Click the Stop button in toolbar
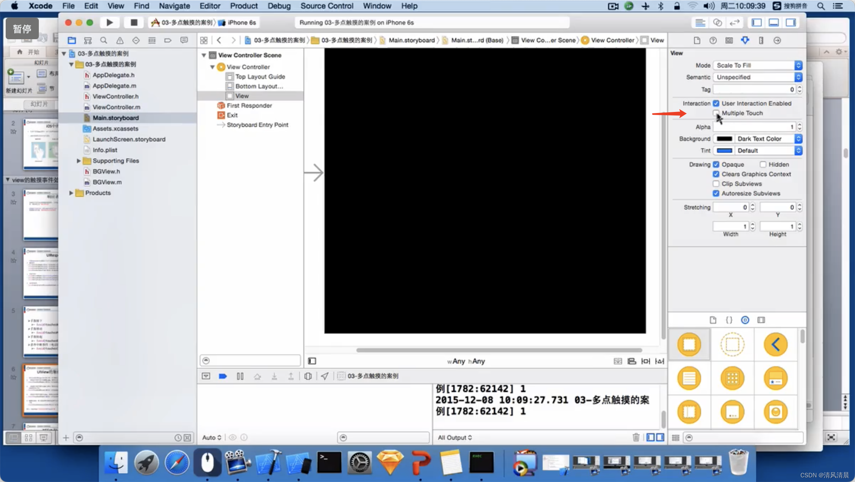Screen dimensions: 855x482 (132, 22)
